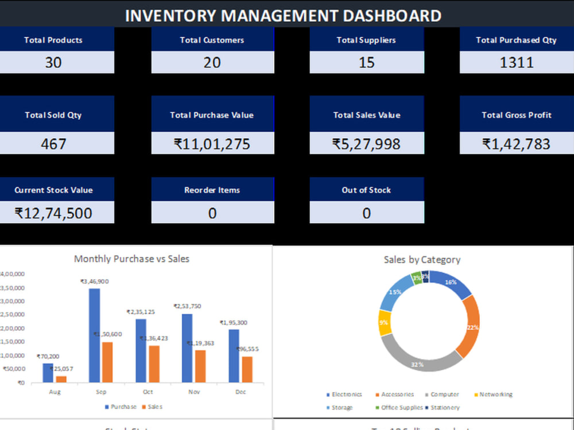Click the Stationery legend entry

442,407
